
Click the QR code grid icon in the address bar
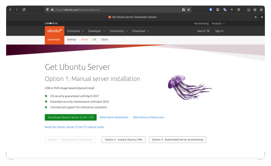184,10
